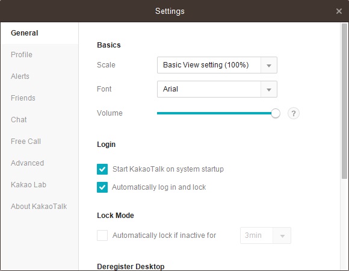Viewport: 349px width, 271px height.
Task: Click the Volume slider handle
Action: coord(276,113)
